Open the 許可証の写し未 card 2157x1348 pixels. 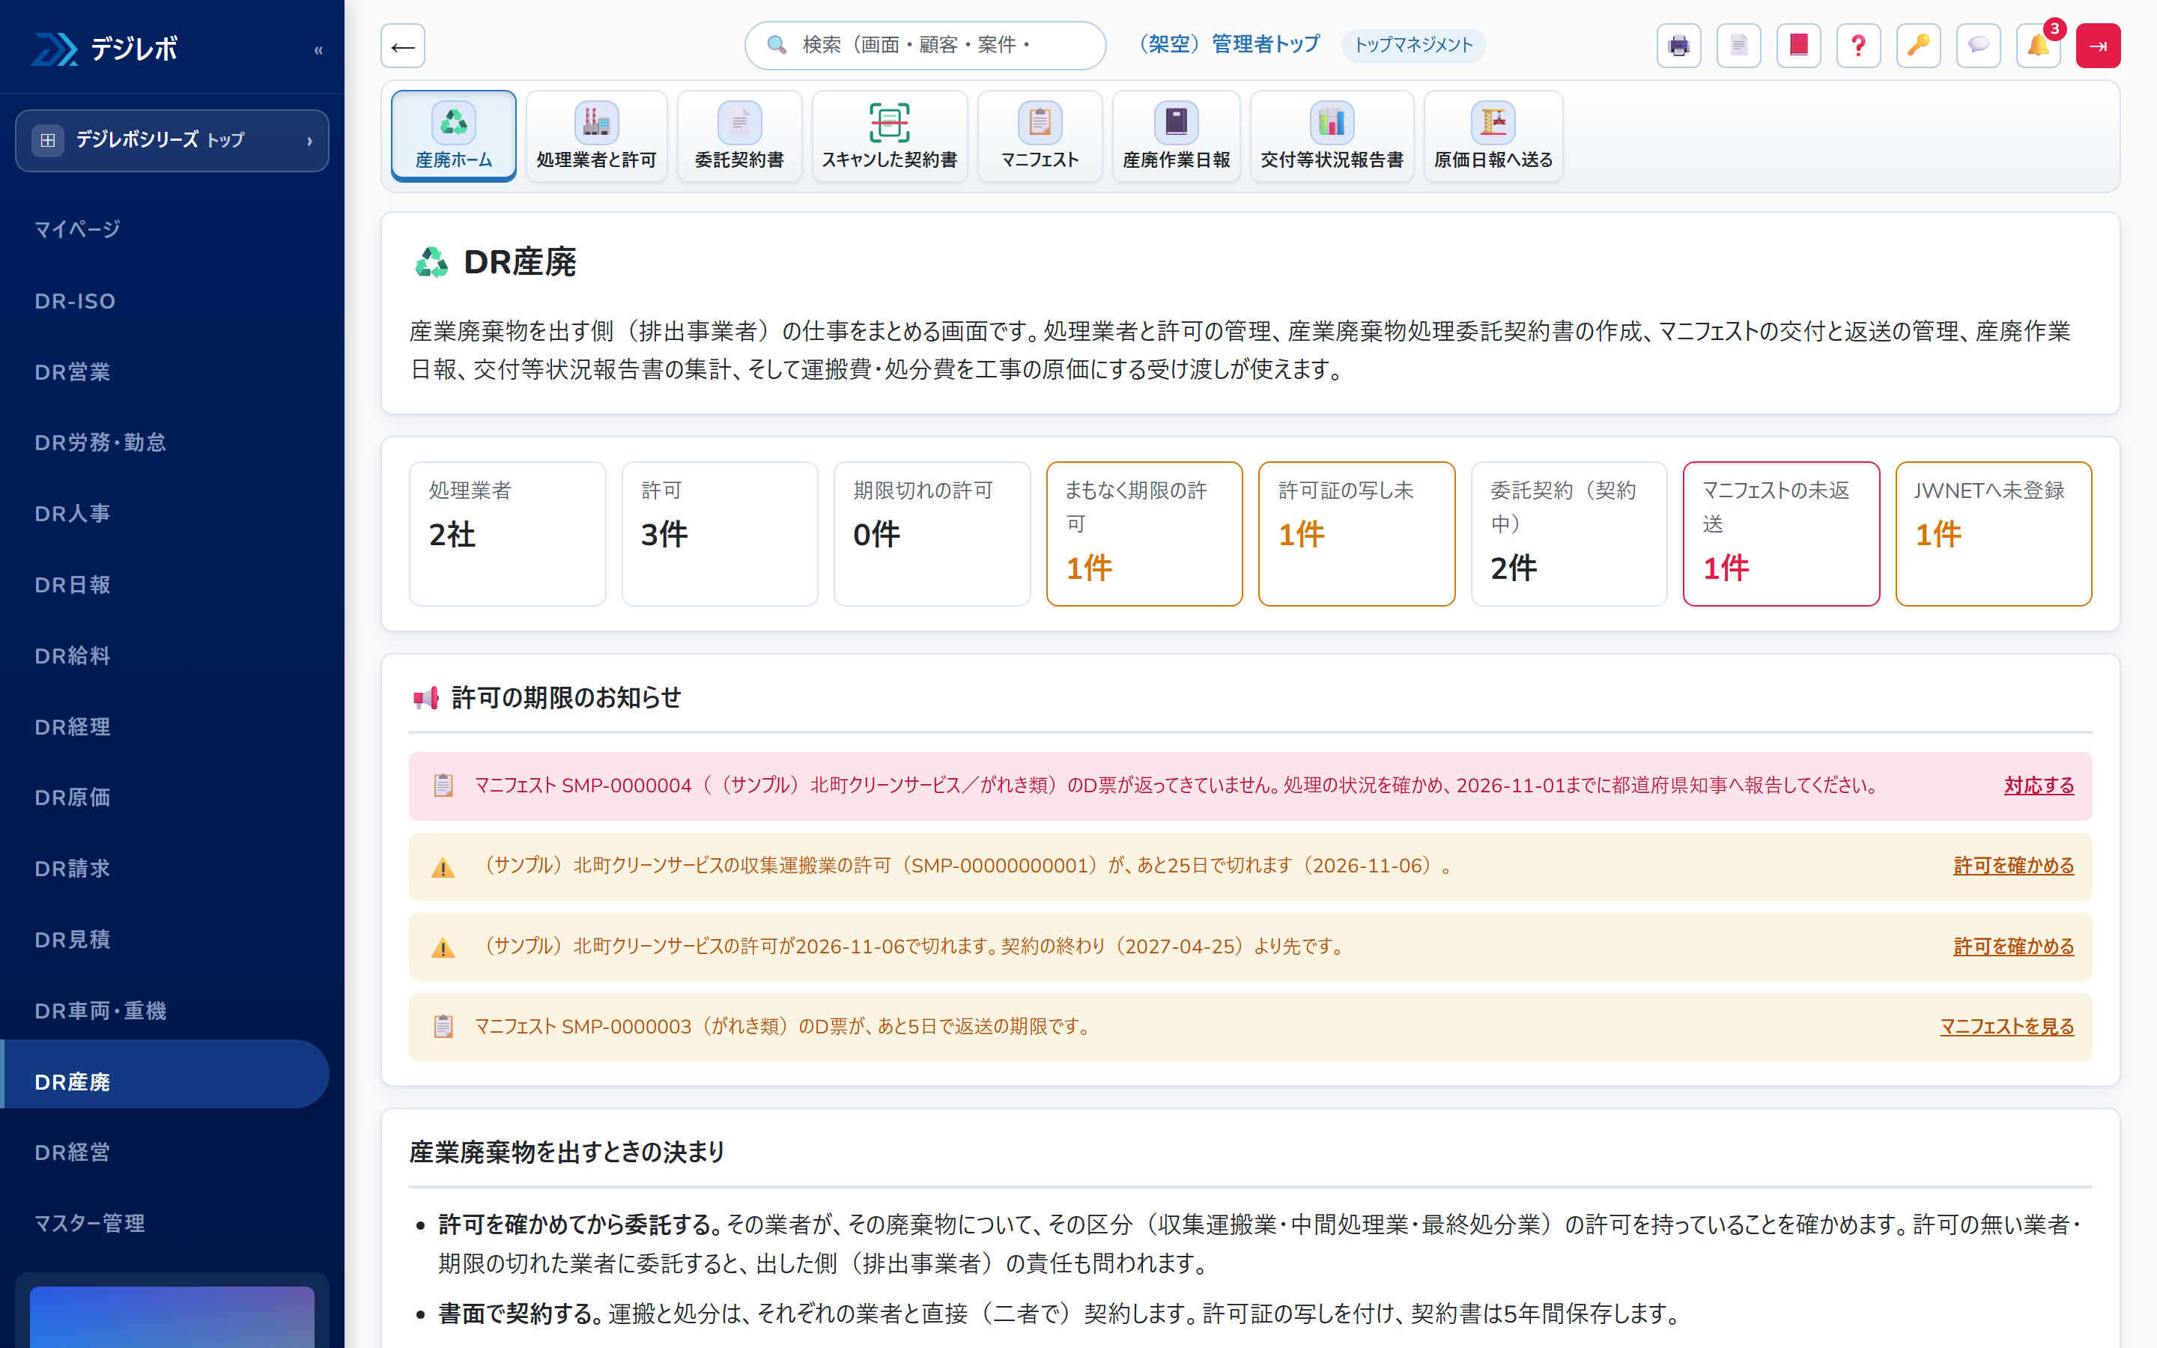(x=1356, y=534)
